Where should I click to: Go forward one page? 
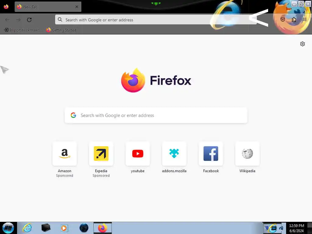pos(18,20)
